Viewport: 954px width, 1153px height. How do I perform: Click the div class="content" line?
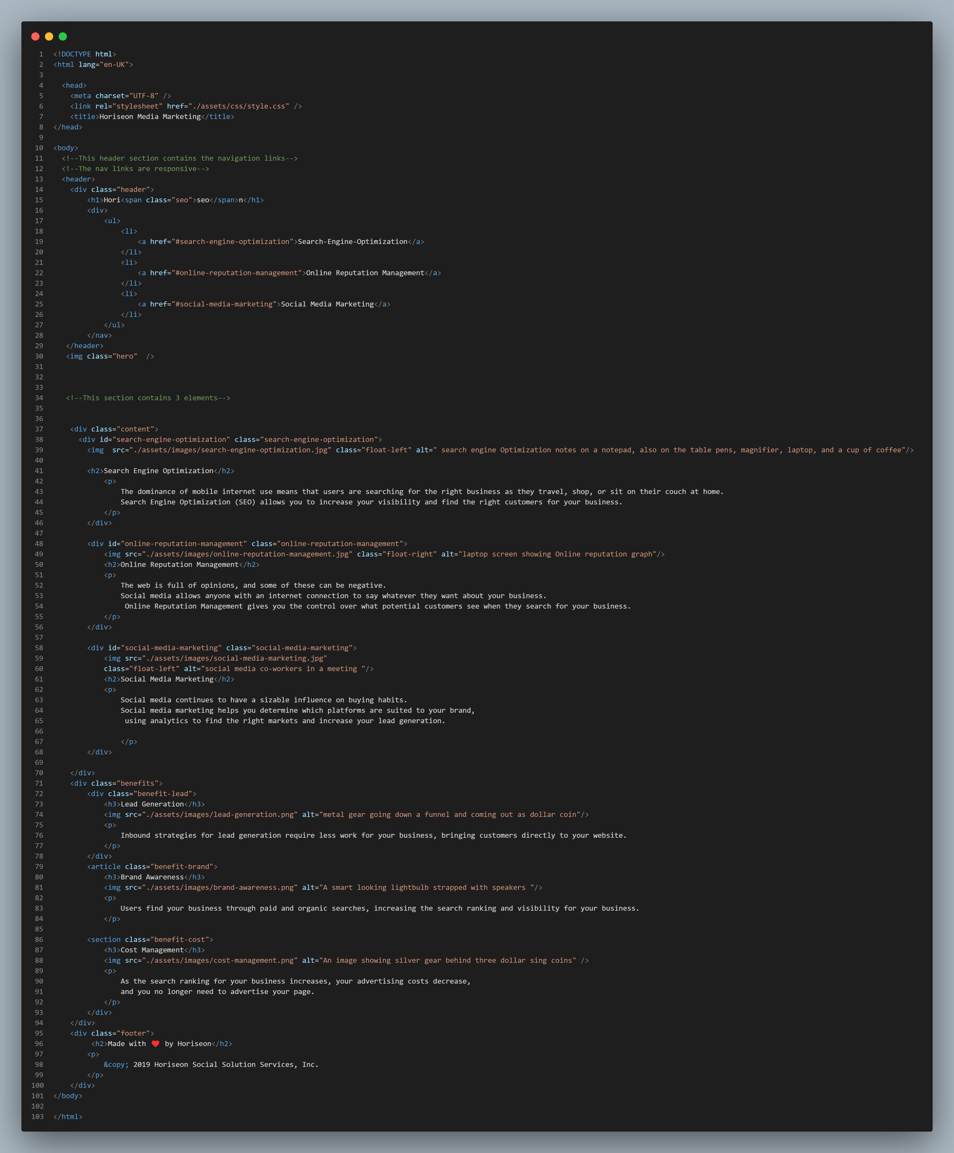coord(114,429)
